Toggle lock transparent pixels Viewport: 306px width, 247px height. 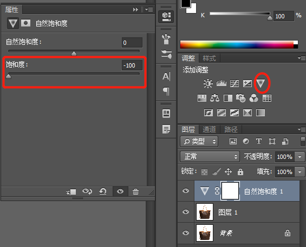204,172
